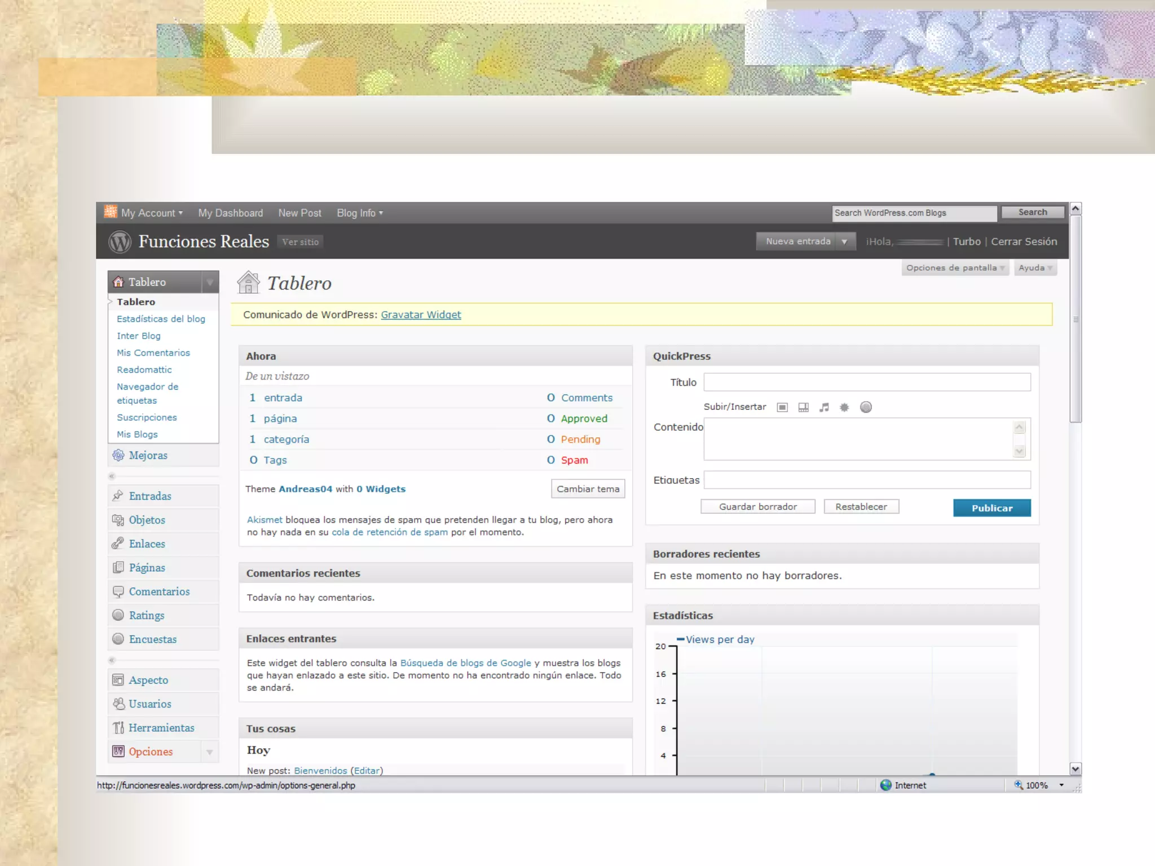Image resolution: width=1155 pixels, height=866 pixels.
Task: Open the Aspecto sidebar menu
Action: tap(148, 680)
